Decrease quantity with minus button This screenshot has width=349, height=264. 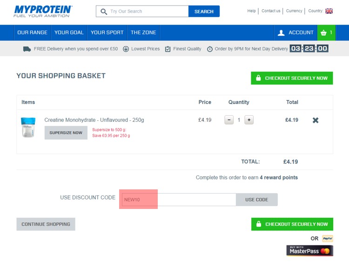click(229, 120)
